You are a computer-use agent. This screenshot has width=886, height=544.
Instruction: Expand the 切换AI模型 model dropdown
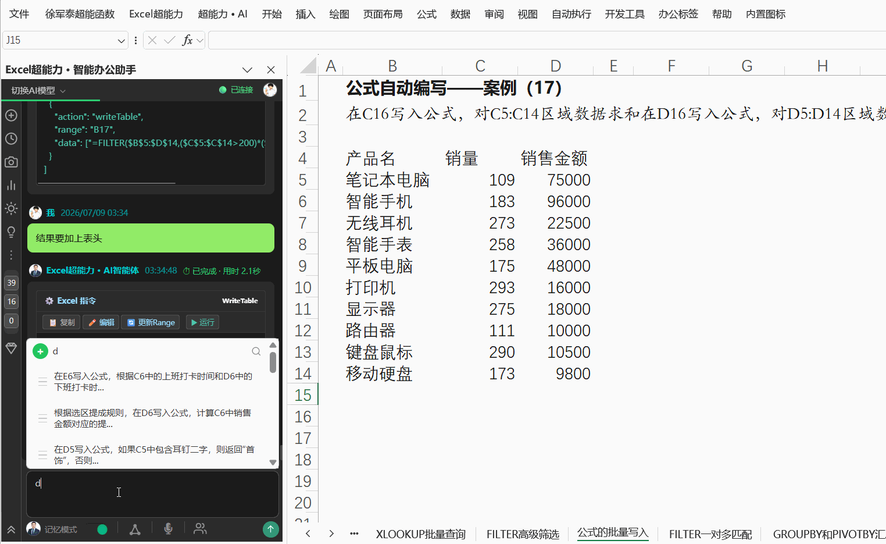pos(38,90)
